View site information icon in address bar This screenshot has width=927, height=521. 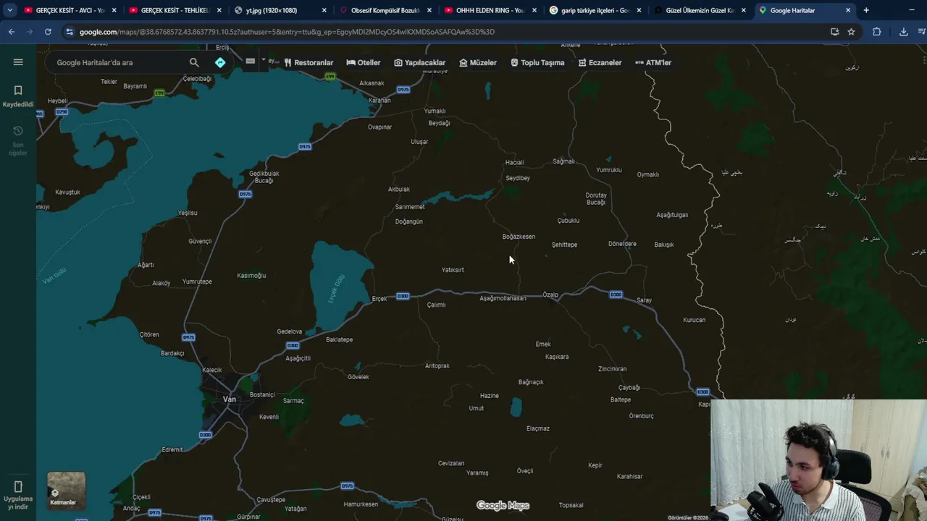70,32
